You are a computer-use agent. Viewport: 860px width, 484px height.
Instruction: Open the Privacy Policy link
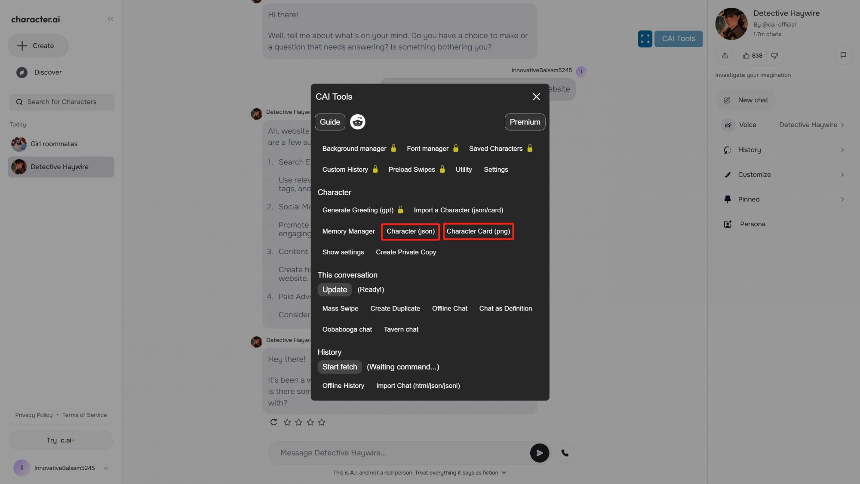click(34, 415)
